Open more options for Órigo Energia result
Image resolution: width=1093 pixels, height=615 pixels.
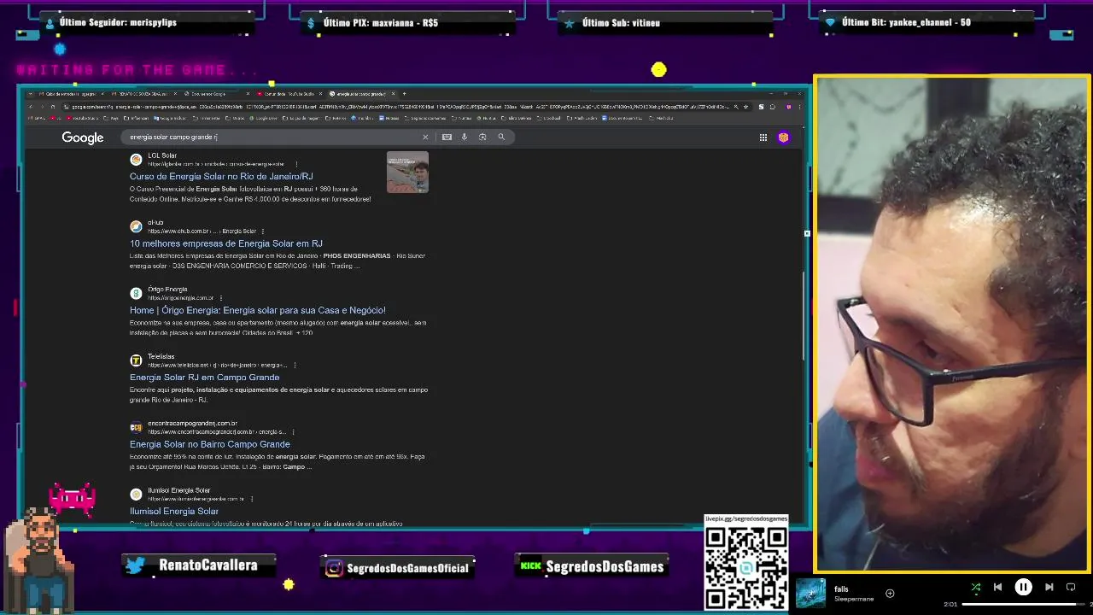pyautogui.click(x=221, y=298)
